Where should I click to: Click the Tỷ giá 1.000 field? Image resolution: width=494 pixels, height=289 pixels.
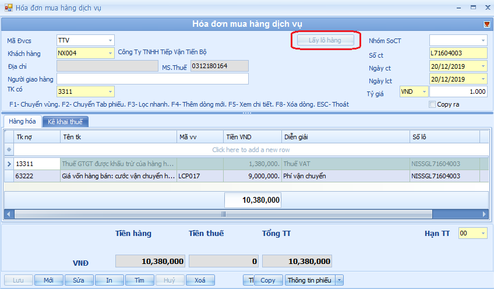458,91
